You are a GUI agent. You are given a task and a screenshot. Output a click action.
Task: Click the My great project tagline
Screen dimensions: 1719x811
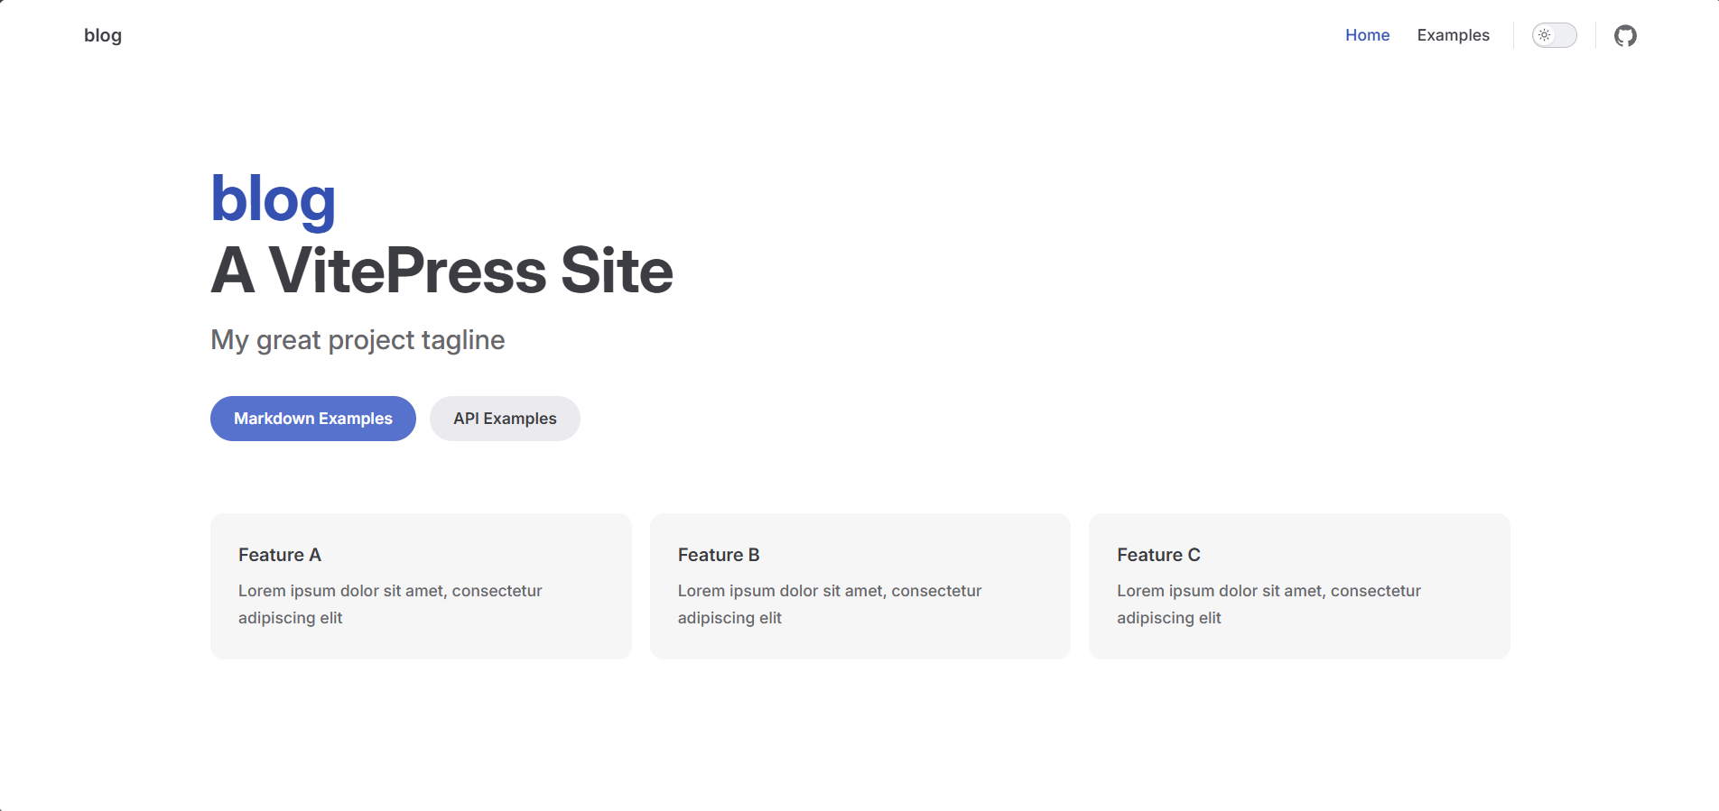tap(357, 340)
